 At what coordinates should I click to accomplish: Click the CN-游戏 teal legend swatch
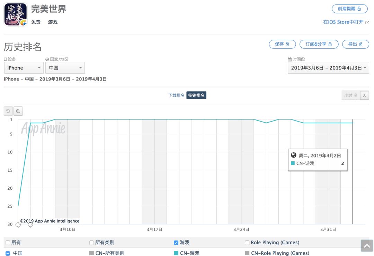click(176, 253)
